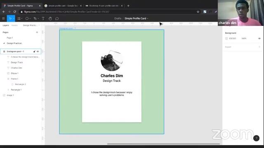
Task: Click the Instagram post frame label above canvas
Action: click(x=68, y=28)
